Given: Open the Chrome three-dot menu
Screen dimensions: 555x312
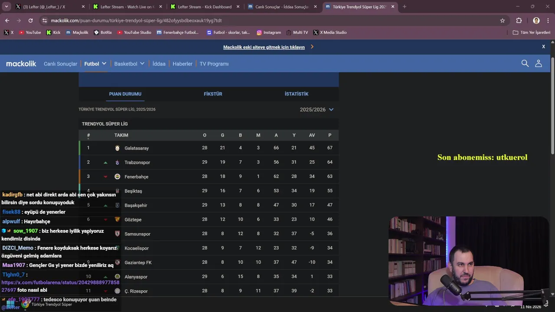Looking at the screenshot, I should pyautogui.click(x=548, y=20).
